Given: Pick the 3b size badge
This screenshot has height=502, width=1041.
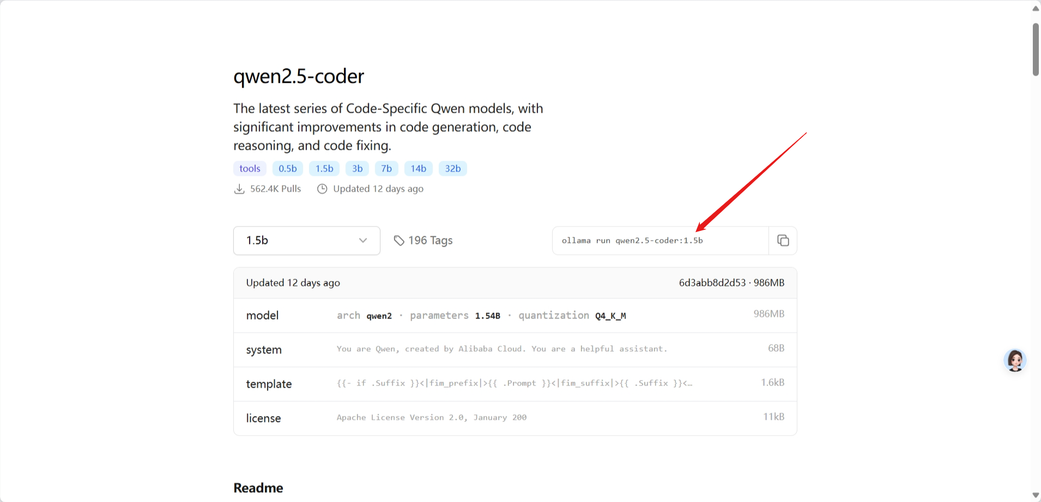Looking at the screenshot, I should [358, 169].
